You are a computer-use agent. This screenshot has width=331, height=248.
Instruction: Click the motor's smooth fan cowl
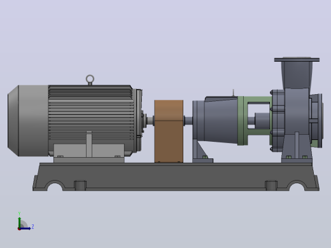pyautogui.click(x=28, y=121)
